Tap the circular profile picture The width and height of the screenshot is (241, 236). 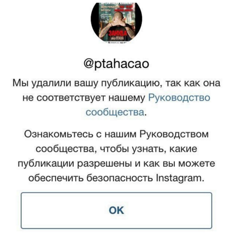pyautogui.click(x=116, y=22)
